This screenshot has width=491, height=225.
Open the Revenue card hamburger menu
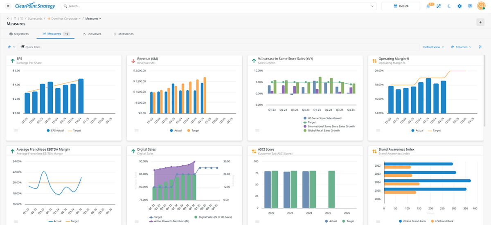click(137, 131)
